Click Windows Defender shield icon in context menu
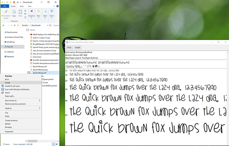This screenshot has height=146, width=229. 3,89
